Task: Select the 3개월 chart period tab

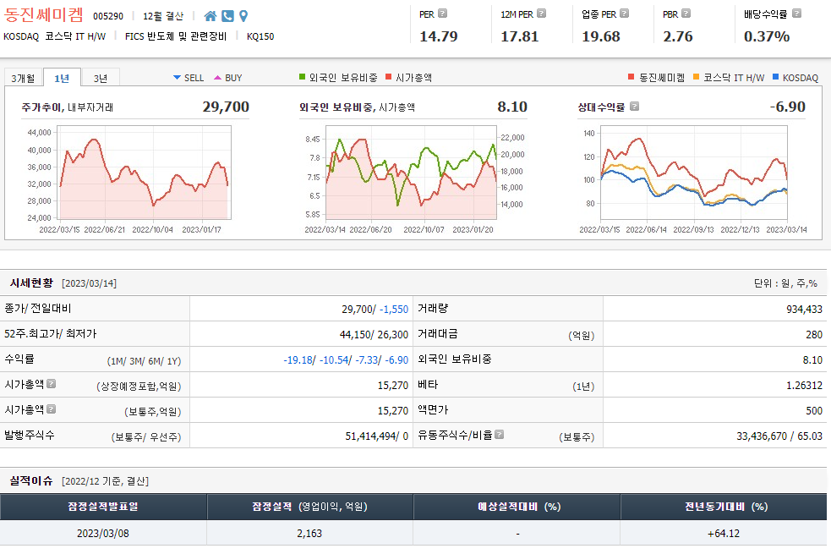Action: pyautogui.click(x=24, y=78)
